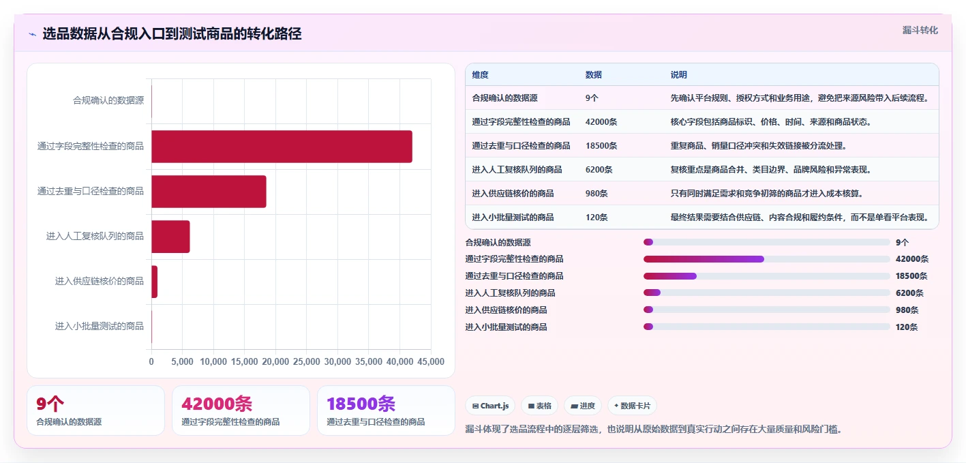Click the 进入小批量测试的商品 progress bar
Viewport: 966px width, 463px height.
pyautogui.click(x=766, y=327)
